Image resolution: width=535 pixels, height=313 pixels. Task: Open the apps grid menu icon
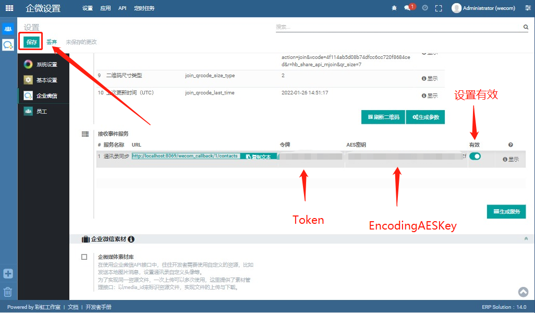click(9, 8)
